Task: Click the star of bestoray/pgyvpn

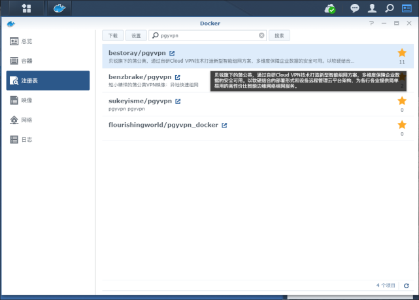Action: pyautogui.click(x=402, y=53)
